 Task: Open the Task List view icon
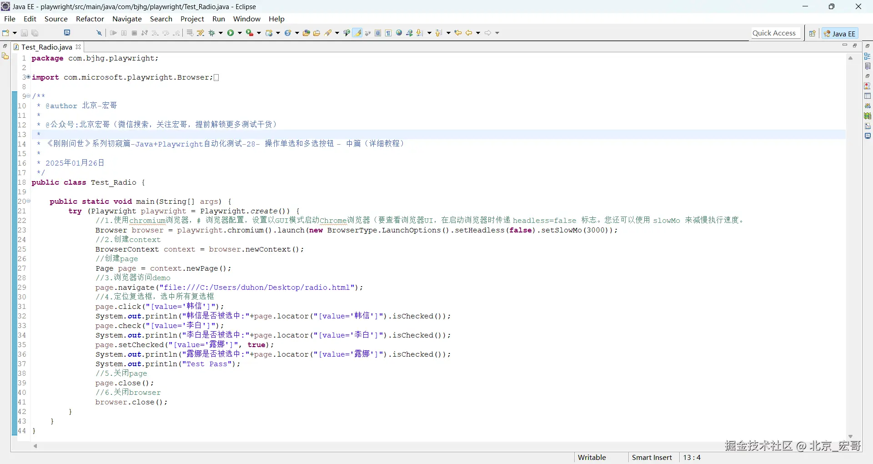pyautogui.click(x=868, y=66)
